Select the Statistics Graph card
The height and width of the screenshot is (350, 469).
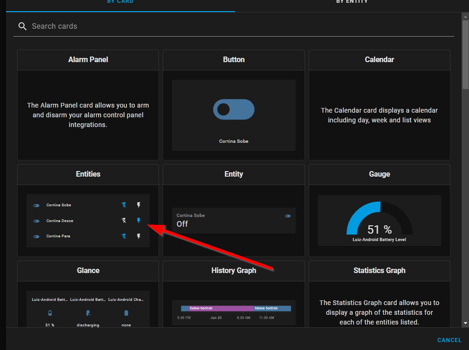(379, 294)
